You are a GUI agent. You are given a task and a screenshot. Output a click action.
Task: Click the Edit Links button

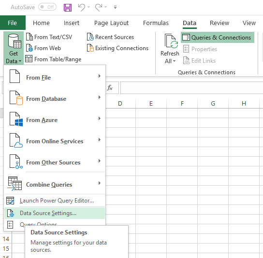coord(200,61)
